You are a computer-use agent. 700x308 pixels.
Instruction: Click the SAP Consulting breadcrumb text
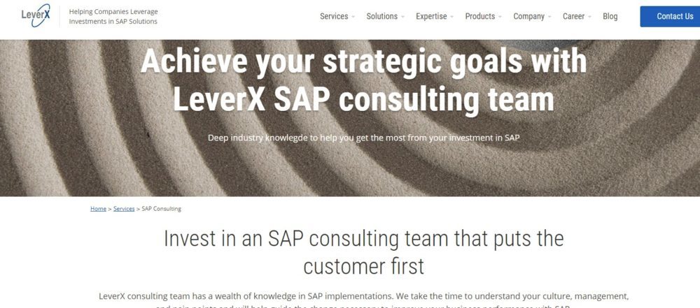tap(162, 209)
